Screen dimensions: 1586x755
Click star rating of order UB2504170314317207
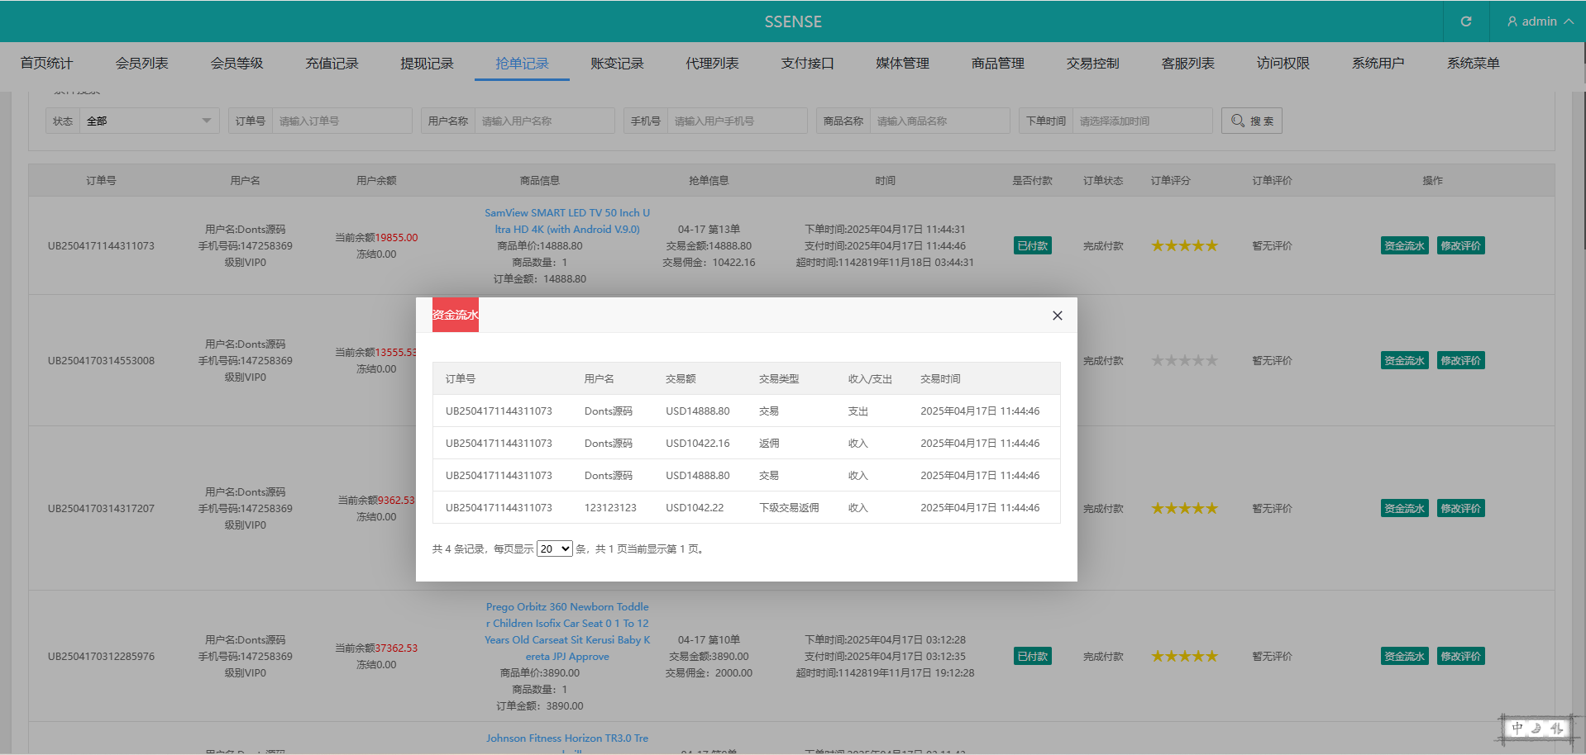coord(1184,508)
